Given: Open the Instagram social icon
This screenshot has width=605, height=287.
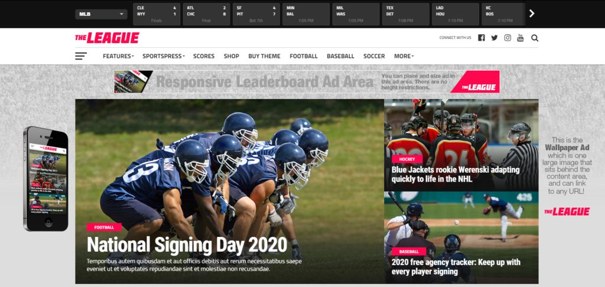Looking at the screenshot, I should pos(508,38).
